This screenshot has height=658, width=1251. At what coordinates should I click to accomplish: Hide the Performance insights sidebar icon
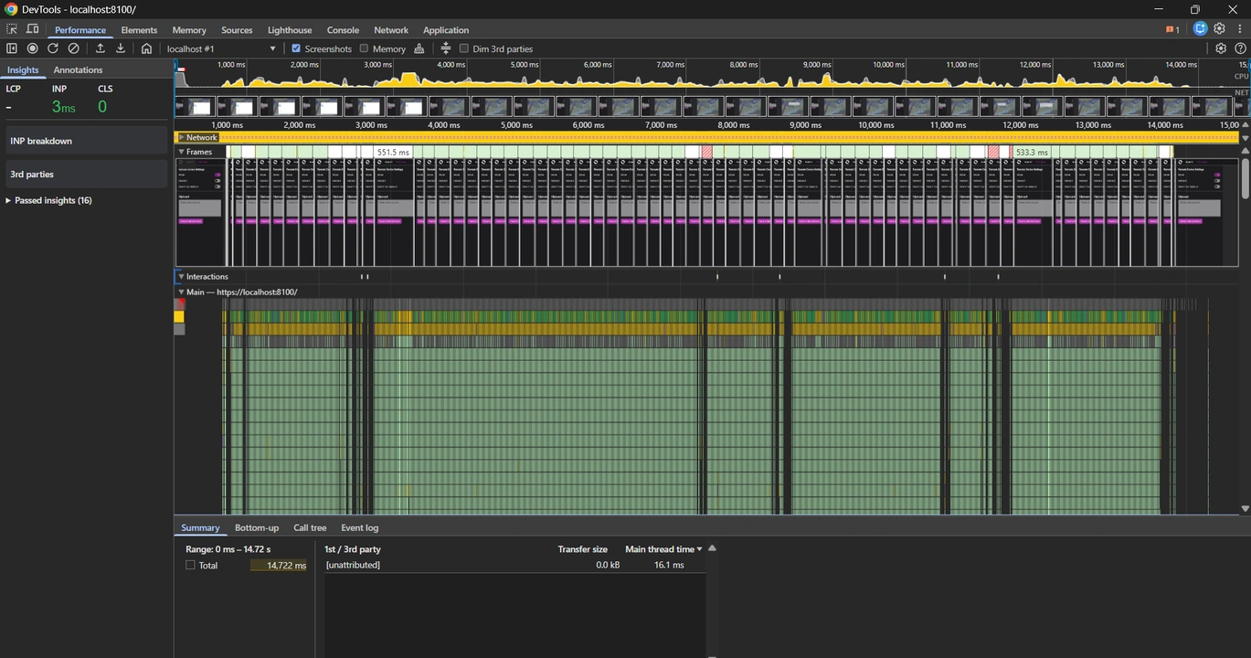point(12,48)
